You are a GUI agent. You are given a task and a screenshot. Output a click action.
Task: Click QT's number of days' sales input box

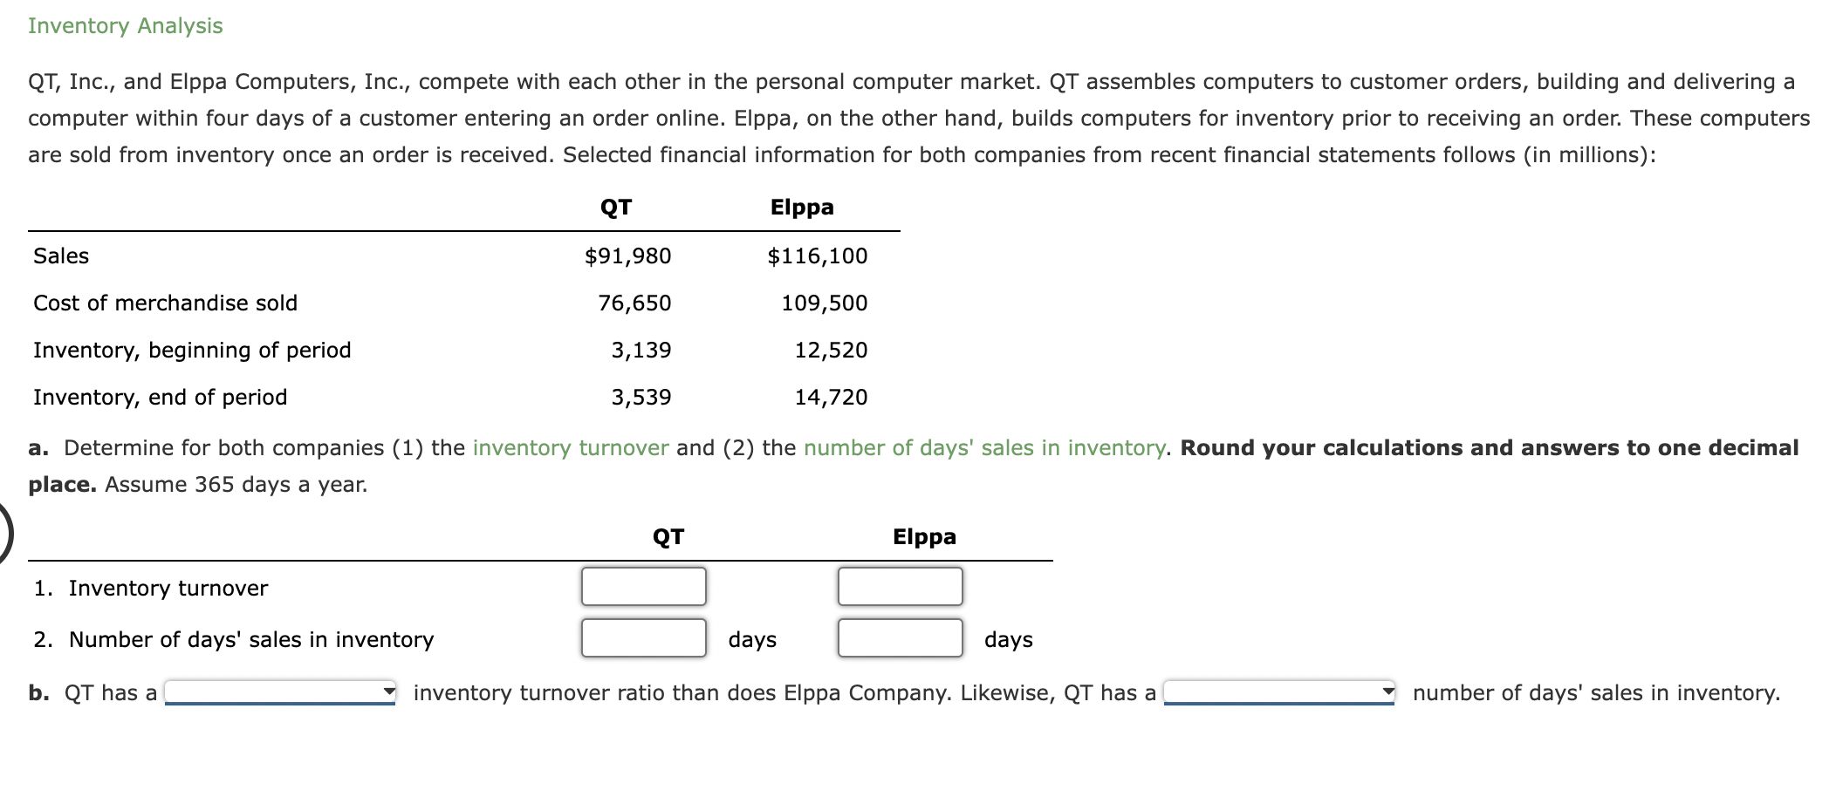tap(643, 638)
